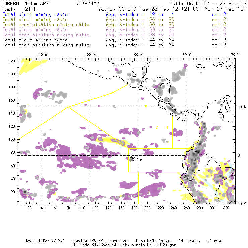
Task: Click the x-axis tick label '200'
Action: [147, 208]
